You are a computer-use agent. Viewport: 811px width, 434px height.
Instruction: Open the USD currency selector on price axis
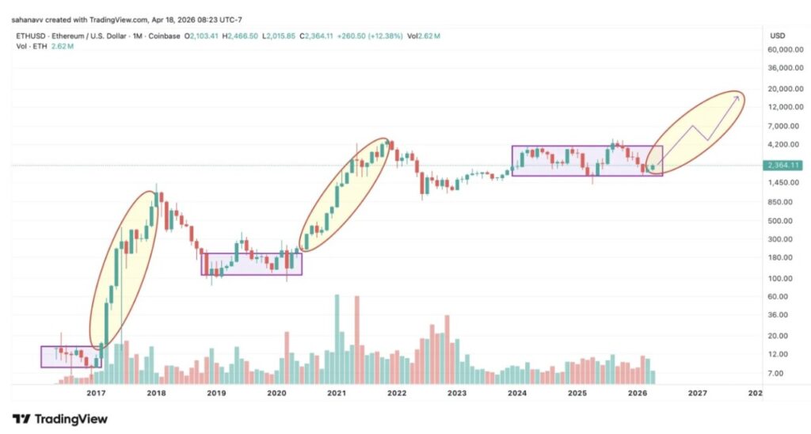tap(776, 36)
